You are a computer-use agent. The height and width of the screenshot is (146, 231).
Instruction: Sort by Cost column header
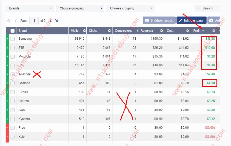point(170,31)
